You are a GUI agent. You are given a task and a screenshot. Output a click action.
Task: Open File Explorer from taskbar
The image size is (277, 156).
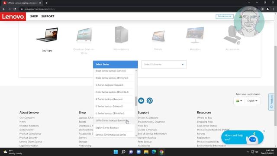(146, 152)
